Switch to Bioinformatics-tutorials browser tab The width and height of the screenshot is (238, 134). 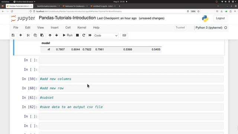click(47, 6)
